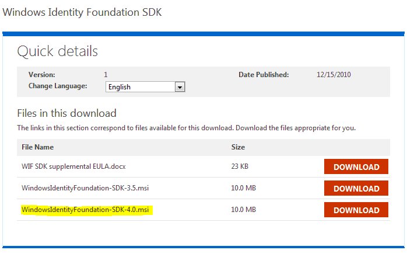The image size is (407, 257).
Task: Download the highlighted SDK-4.0.msi file
Action: (356, 210)
